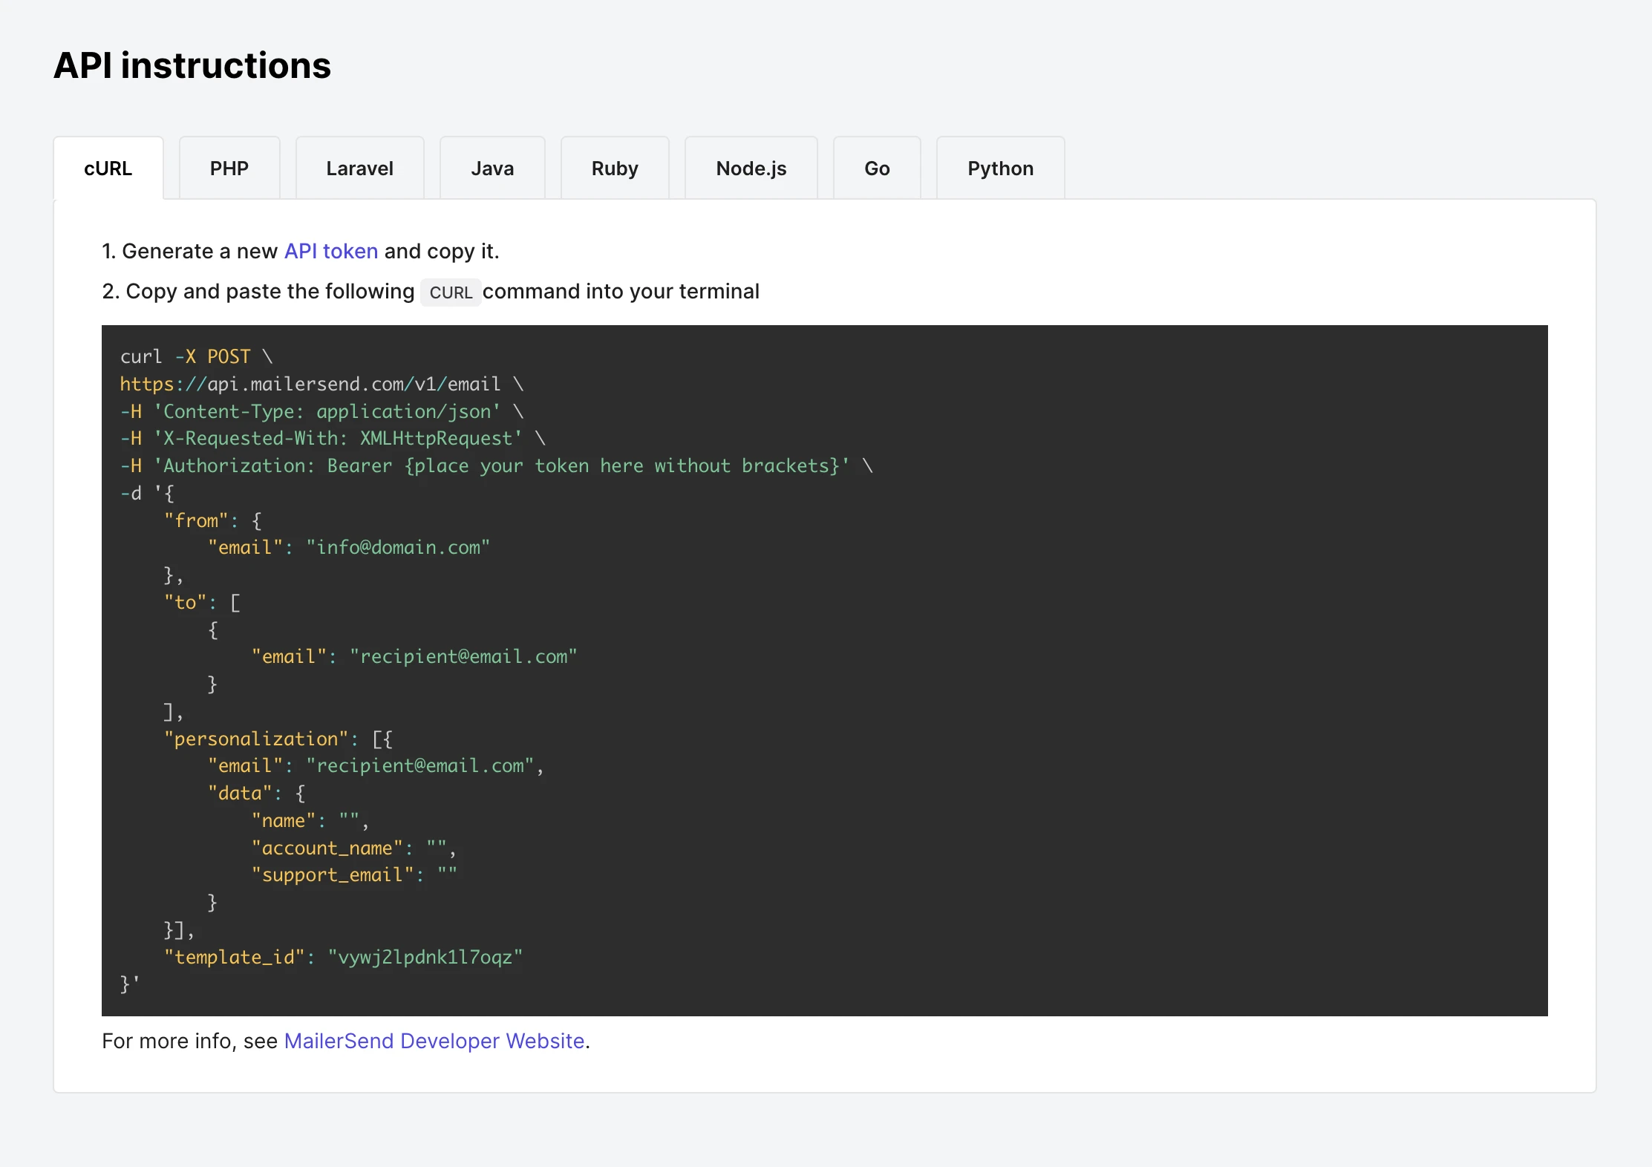This screenshot has height=1167, width=1652.
Task: Open the API token link
Action: 331,251
